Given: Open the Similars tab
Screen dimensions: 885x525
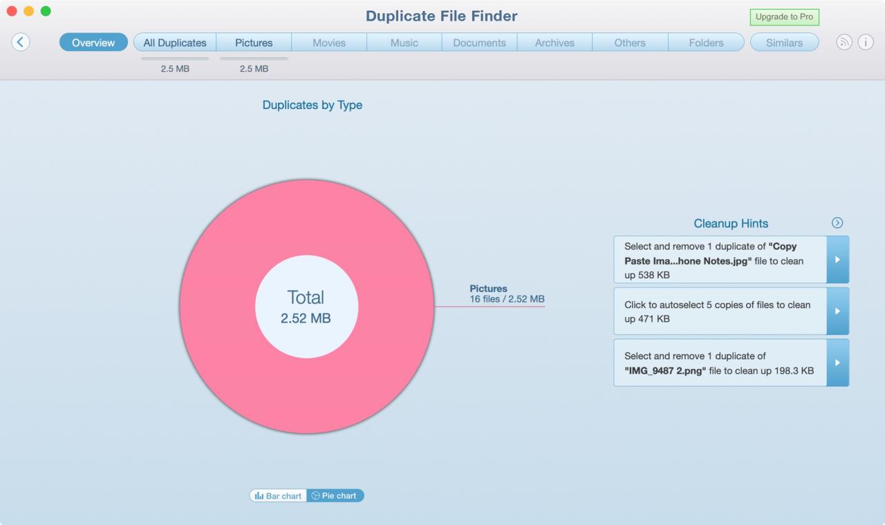Looking at the screenshot, I should 784,42.
